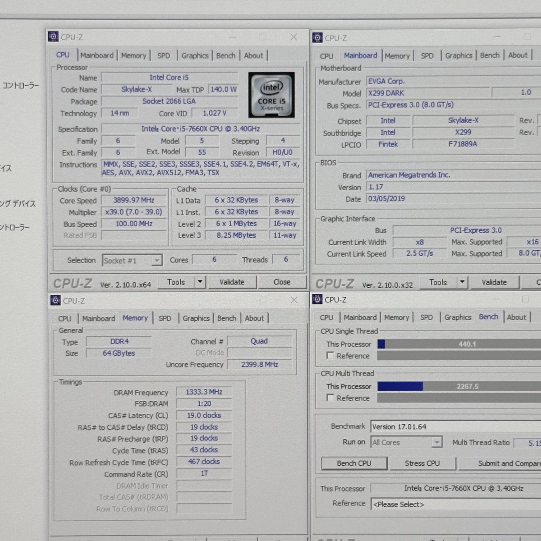541x541 pixels.
Task: Minimize the top-left CPU-Z window
Action: (x=233, y=37)
